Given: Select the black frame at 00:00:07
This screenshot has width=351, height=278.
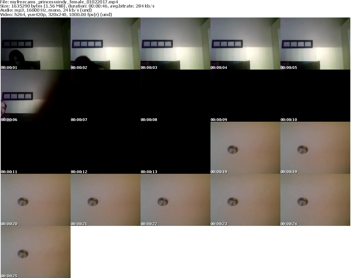Looking at the screenshot, I should [106, 96].
